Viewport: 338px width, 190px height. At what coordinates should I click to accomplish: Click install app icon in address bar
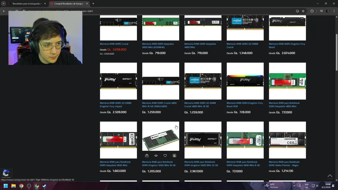point(297,11)
